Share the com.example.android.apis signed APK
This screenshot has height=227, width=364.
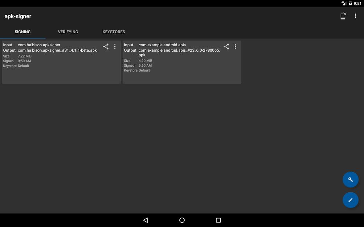(226, 47)
